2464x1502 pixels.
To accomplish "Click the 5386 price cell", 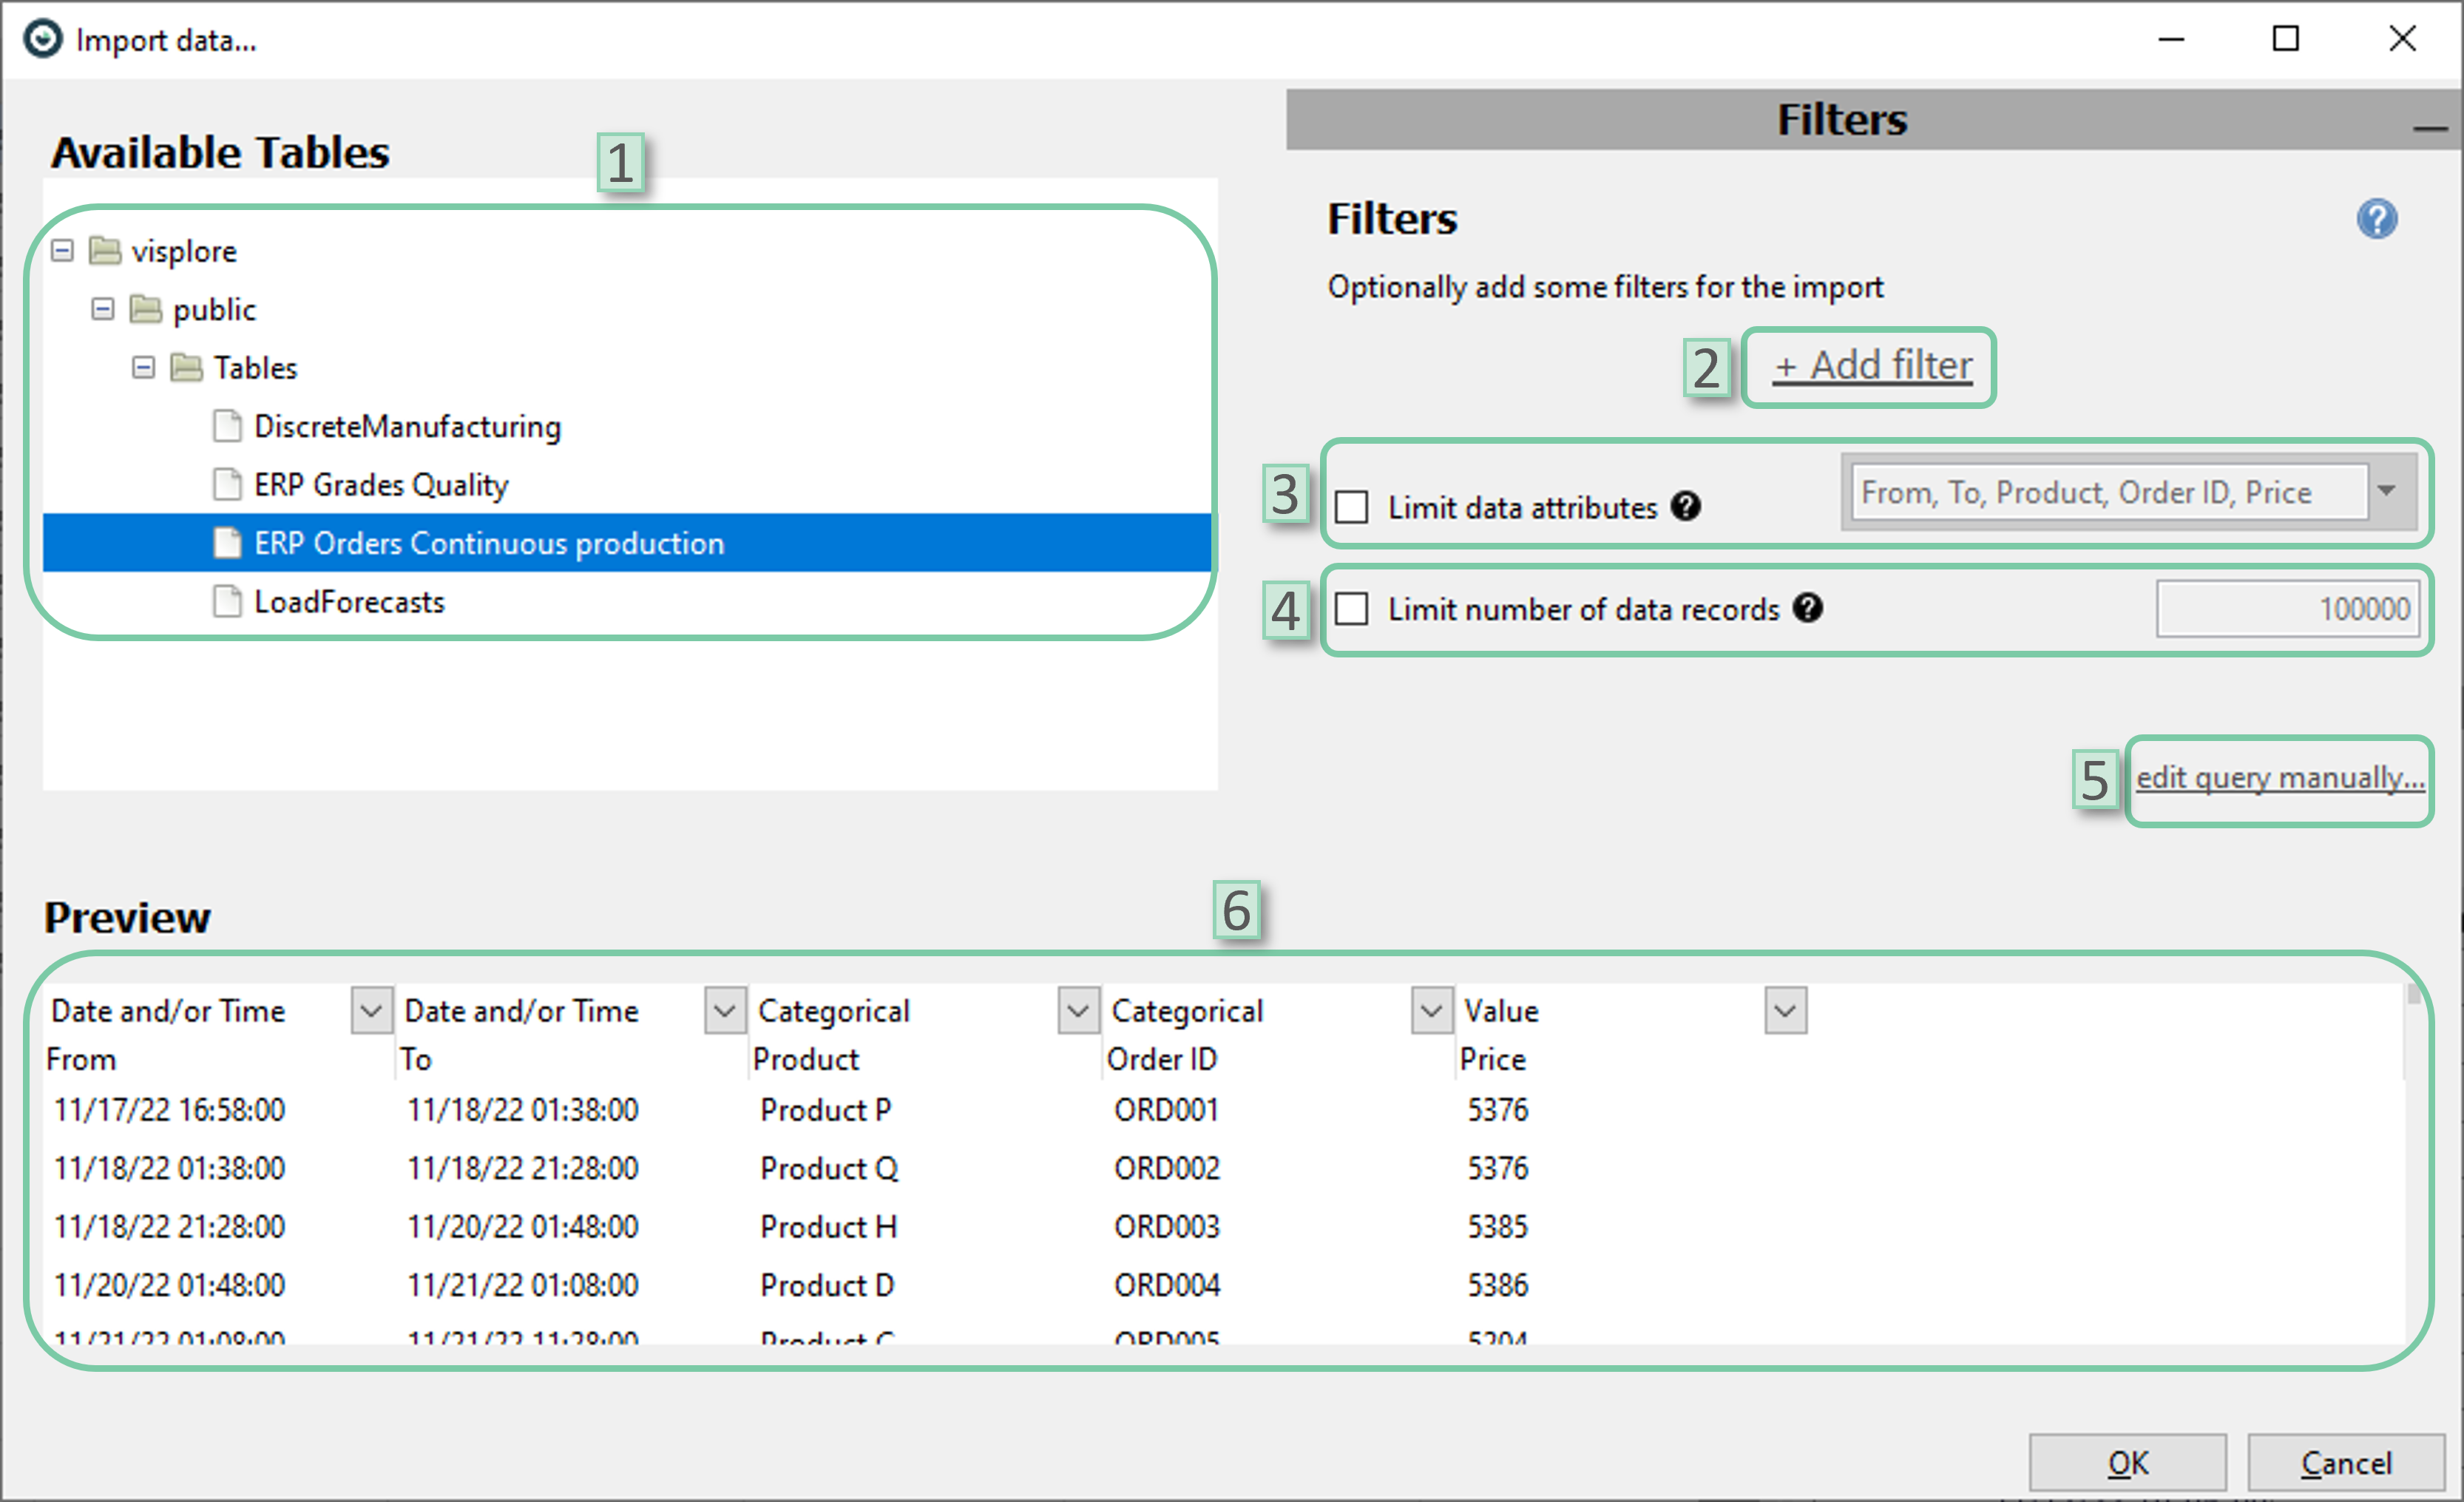I will [1497, 1285].
